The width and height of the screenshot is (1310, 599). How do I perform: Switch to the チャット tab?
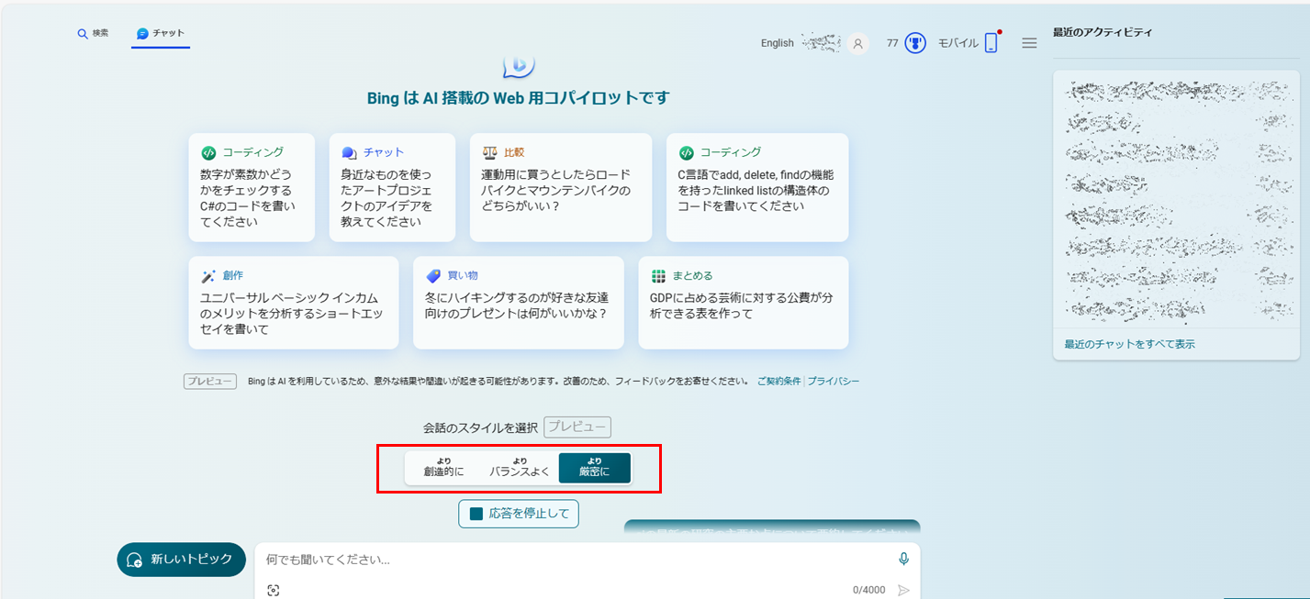point(161,33)
